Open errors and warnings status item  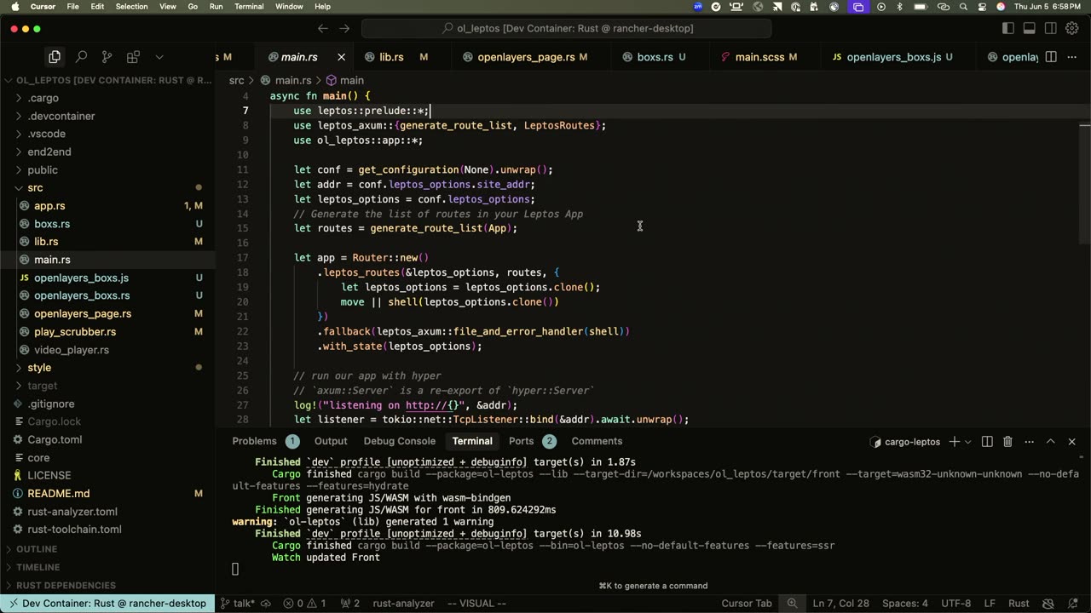coord(304,603)
